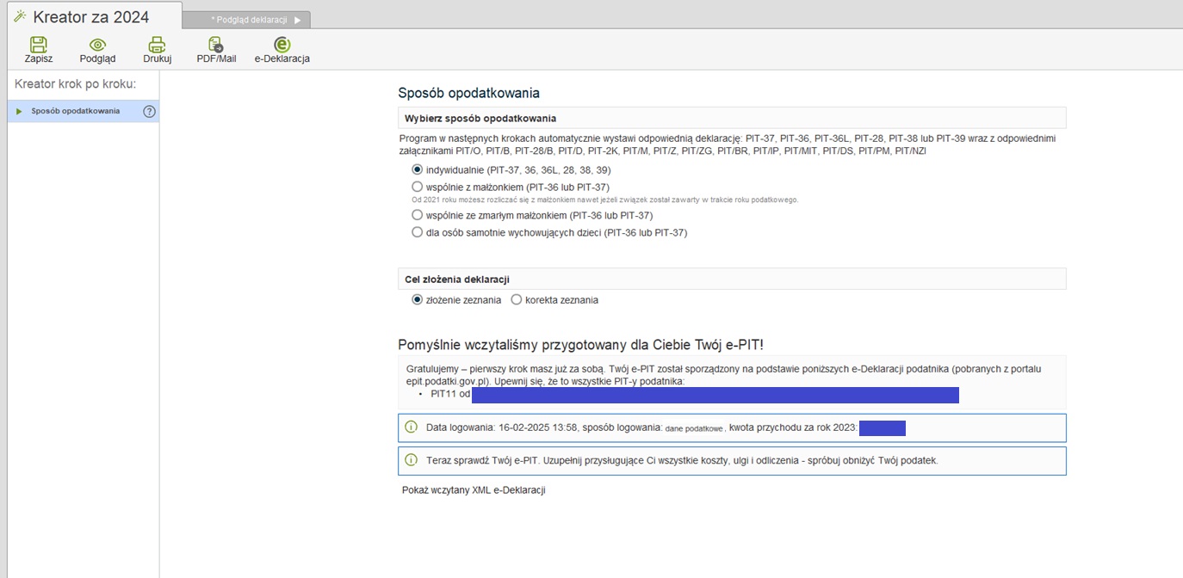The height and width of the screenshot is (578, 1183).
Task: Select wspólnie ze zmarłym małżonkiem option
Action: (x=418, y=215)
